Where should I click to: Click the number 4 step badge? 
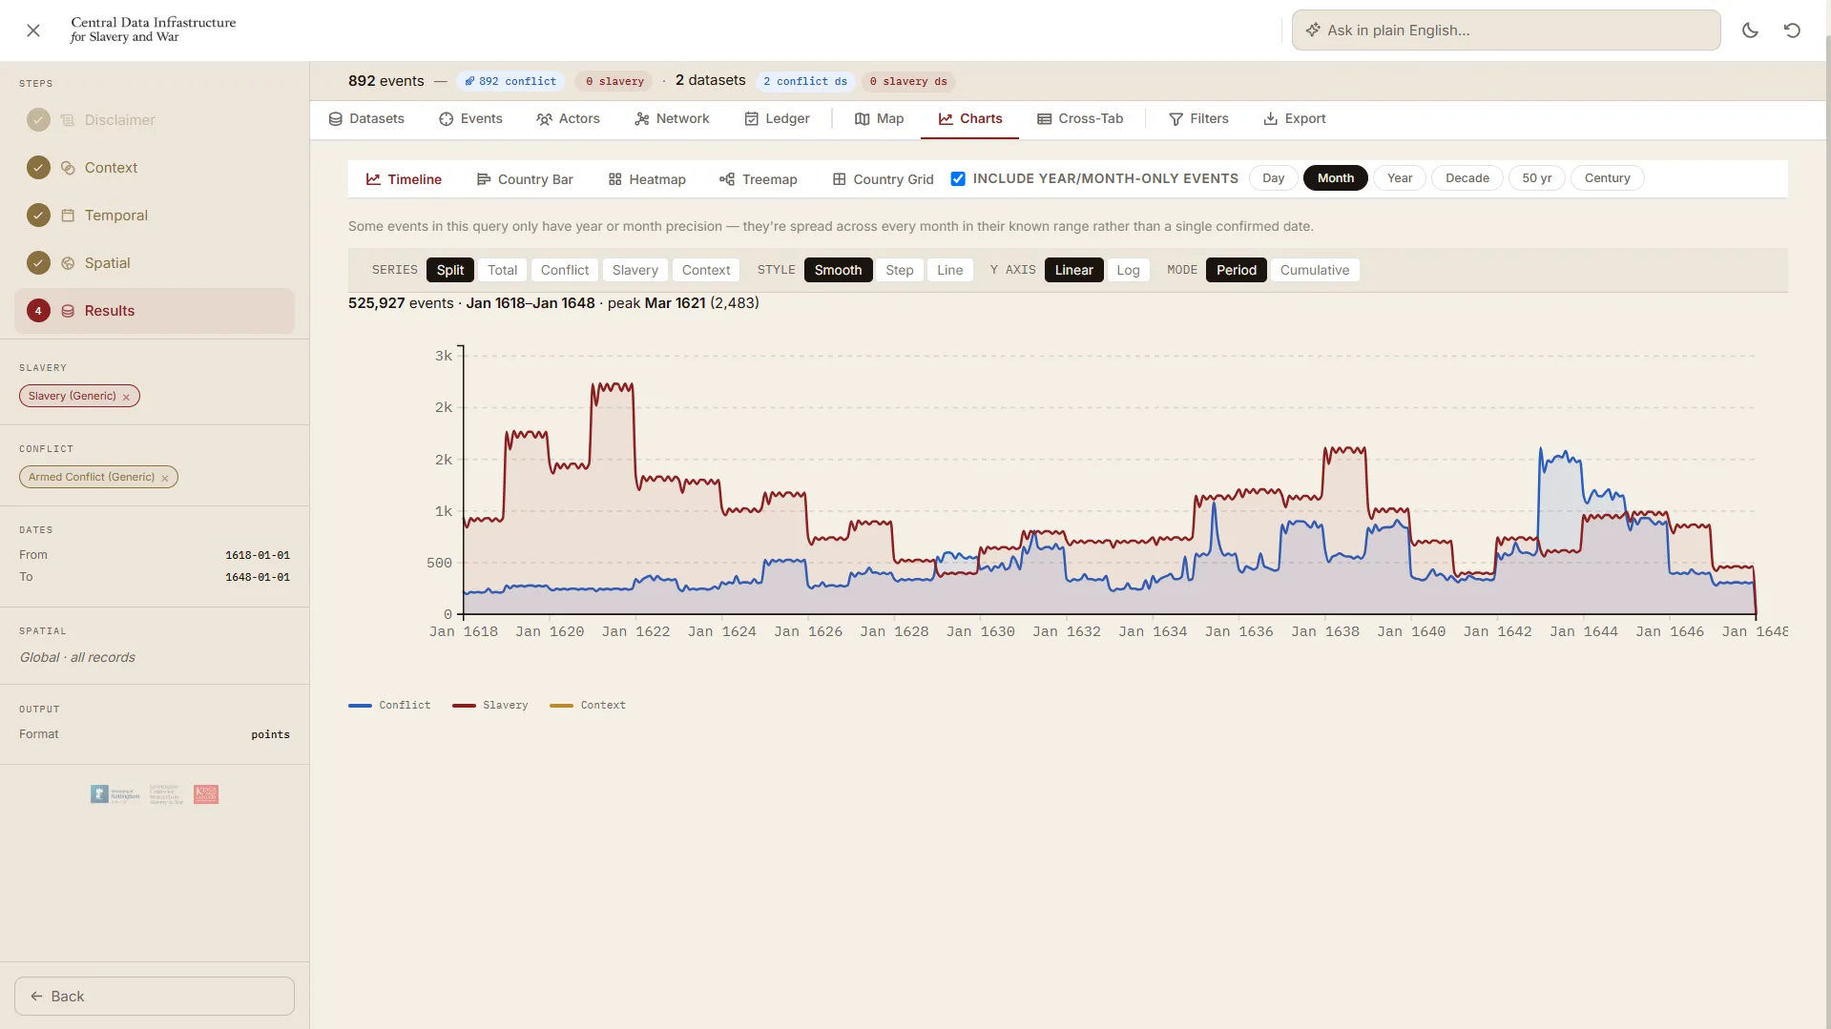pyautogui.click(x=38, y=311)
